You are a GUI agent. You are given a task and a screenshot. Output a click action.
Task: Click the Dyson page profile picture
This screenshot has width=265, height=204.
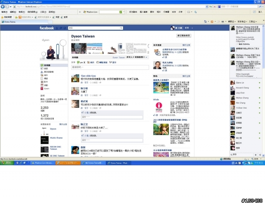(x=54, y=49)
